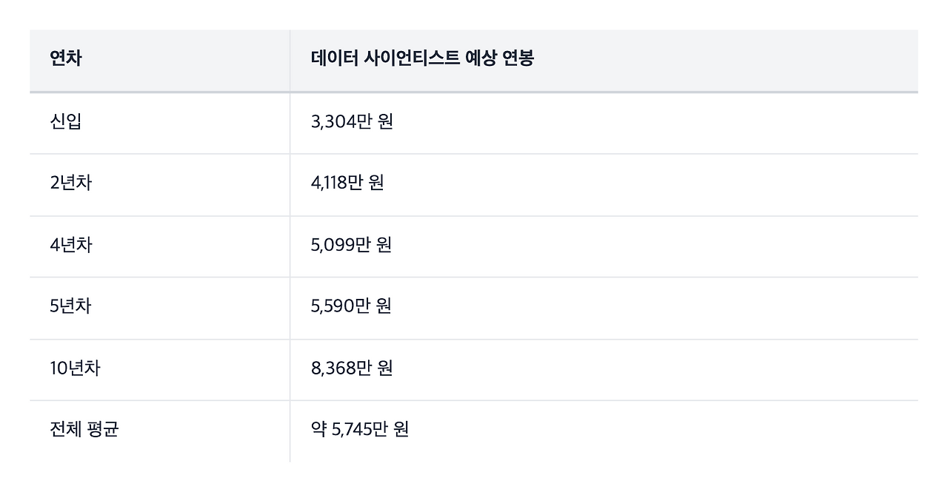Click the word 평균 in last row
Screen dimensions: 948x492
click(x=103, y=429)
